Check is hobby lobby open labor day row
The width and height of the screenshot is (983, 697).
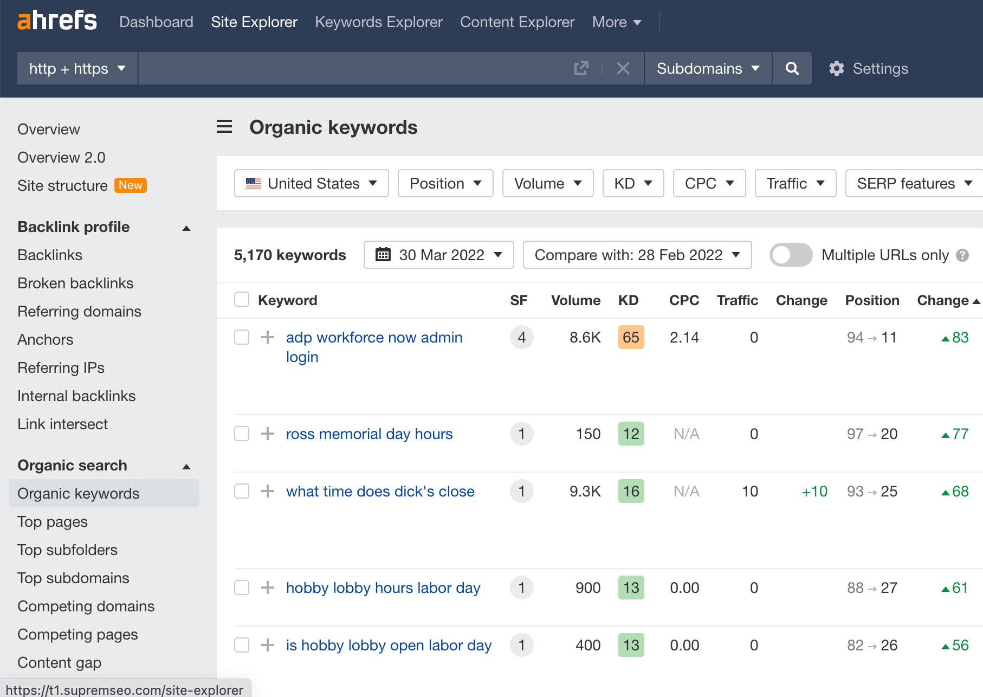point(242,645)
